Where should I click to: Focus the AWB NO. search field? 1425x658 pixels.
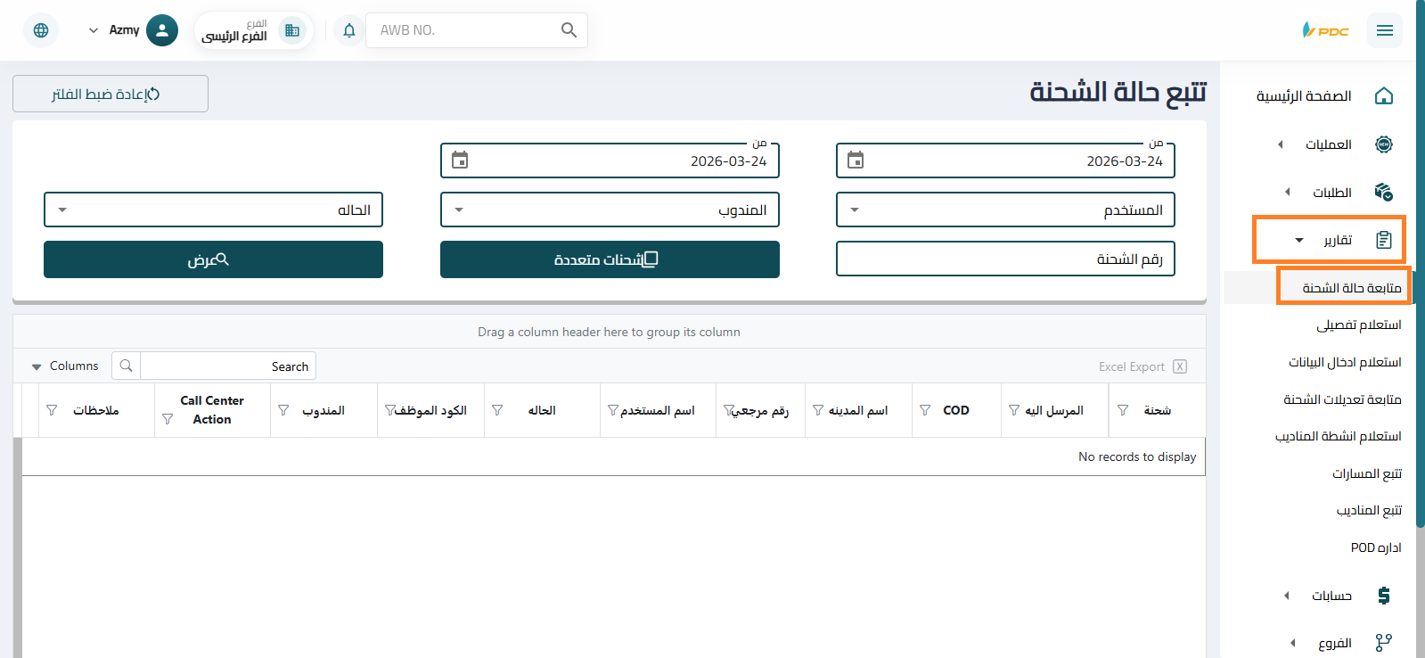tap(463, 30)
